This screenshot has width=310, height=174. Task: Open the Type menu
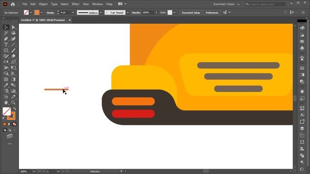pos(54,4)
